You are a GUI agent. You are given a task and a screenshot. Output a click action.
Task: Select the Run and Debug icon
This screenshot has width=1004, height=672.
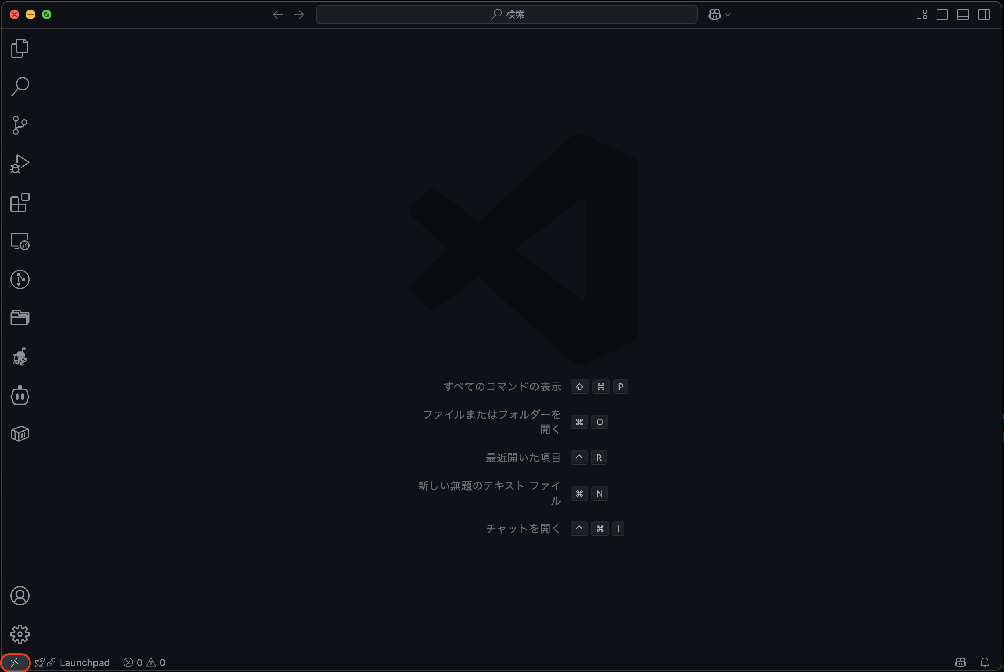pyautogui.click(x=20, y=164)
